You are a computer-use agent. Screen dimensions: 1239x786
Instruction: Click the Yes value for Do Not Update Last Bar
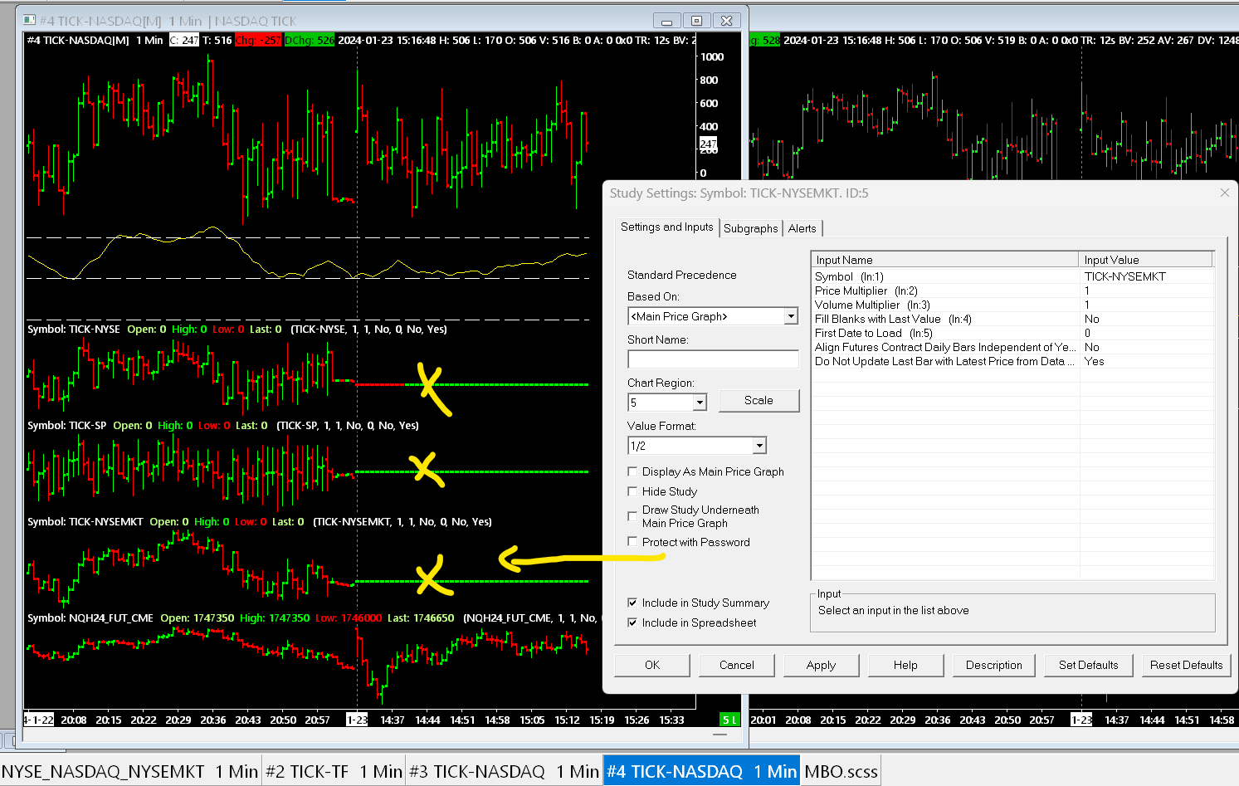(1094, 361)
